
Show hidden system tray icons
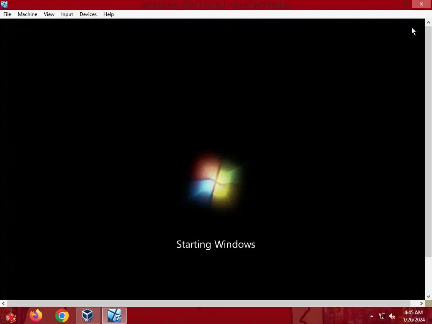pyautogui.click(x=372, y=316)
